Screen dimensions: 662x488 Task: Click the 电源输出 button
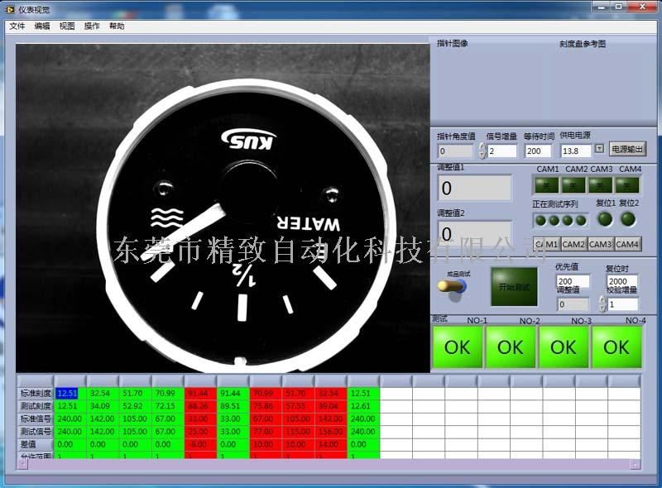click(x=627, y=149)
